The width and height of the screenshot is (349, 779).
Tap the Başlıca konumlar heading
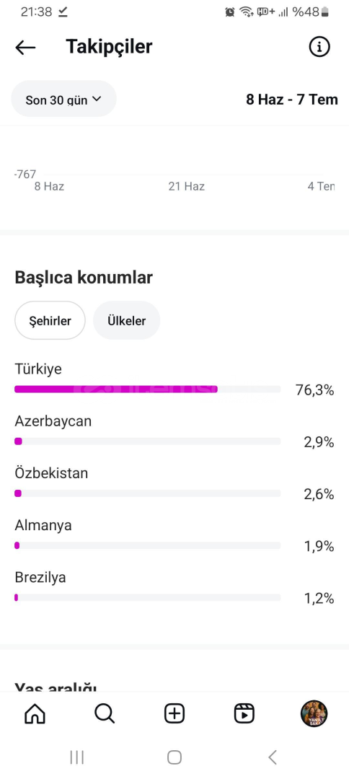click(84, 277)
